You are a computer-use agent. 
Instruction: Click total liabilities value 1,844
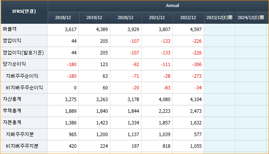[133, 111]
